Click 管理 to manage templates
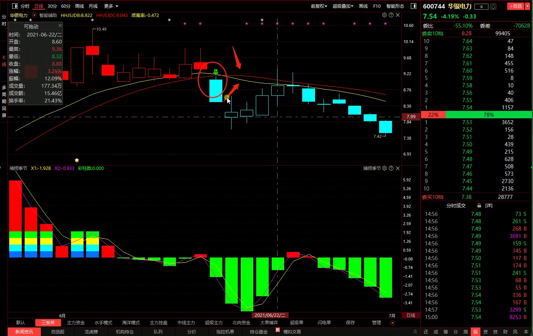Image resolution: width=533 pixels, height=336 pixels. click(x=377, y=323)
